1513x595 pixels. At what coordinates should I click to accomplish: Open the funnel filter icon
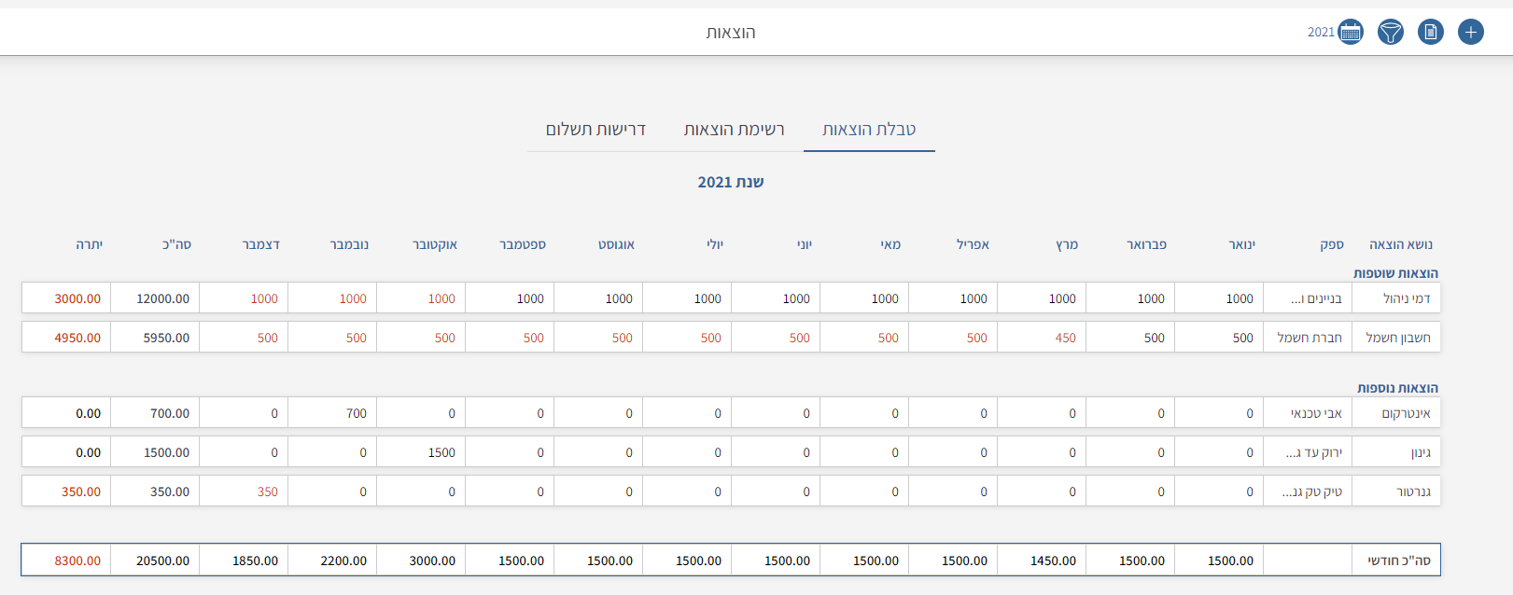(x=1390, y=33)
